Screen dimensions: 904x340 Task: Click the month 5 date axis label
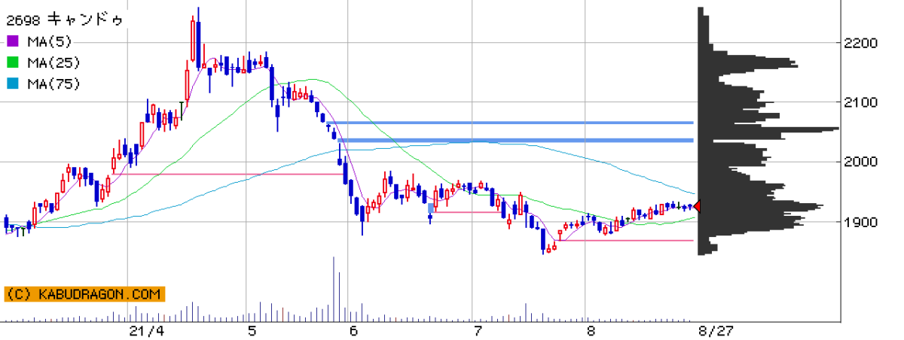tap(252, 331)
